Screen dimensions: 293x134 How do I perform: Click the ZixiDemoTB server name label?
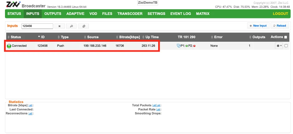point(148,2)
